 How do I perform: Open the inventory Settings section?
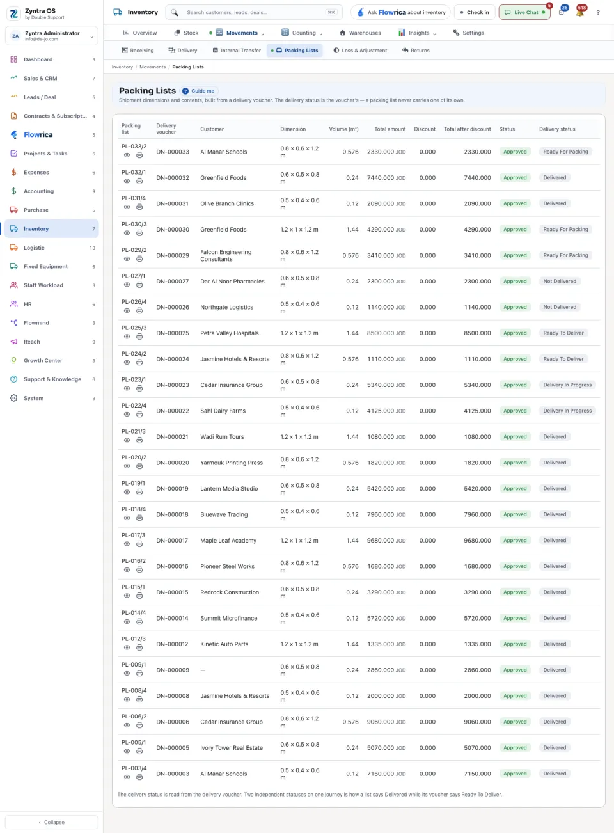469,33
